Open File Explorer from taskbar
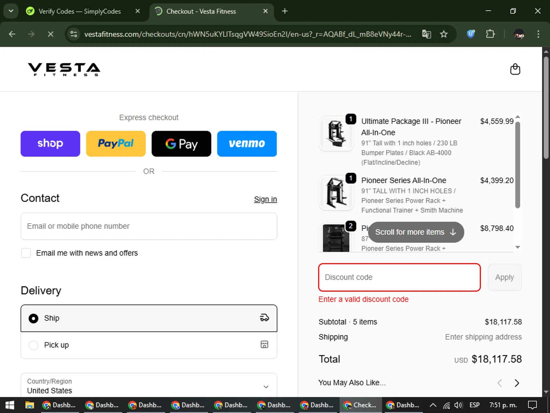This screenshot has width=550, height=413. click(29, 405)
